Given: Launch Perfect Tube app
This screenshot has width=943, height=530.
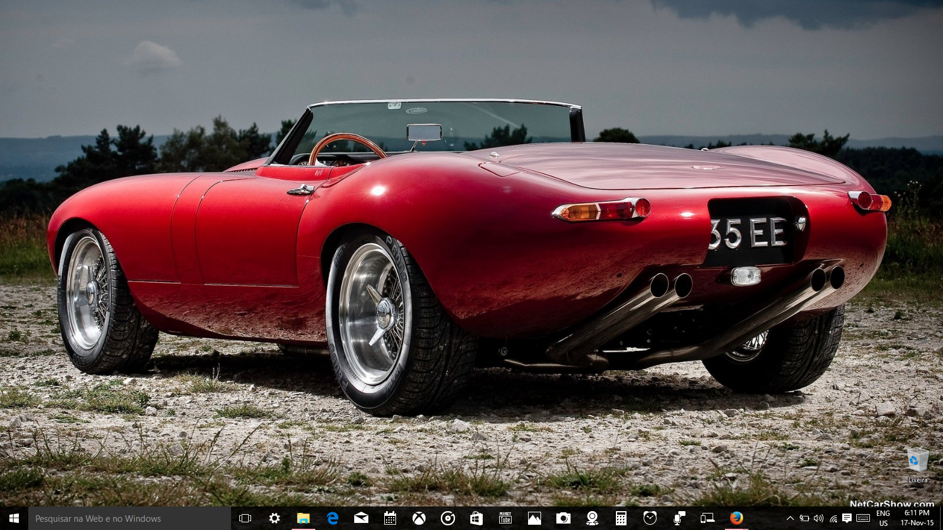Looking at the screenshot, I should click(505, 518).
